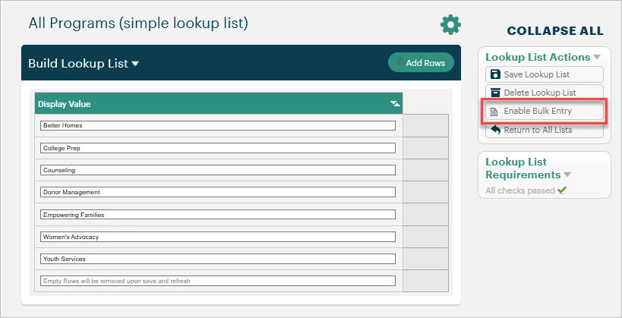The height and width of the screenshot is (318, 622).
Task: Collapse the Build Lookup List dropdown arrow
Action: coord(135,64)
